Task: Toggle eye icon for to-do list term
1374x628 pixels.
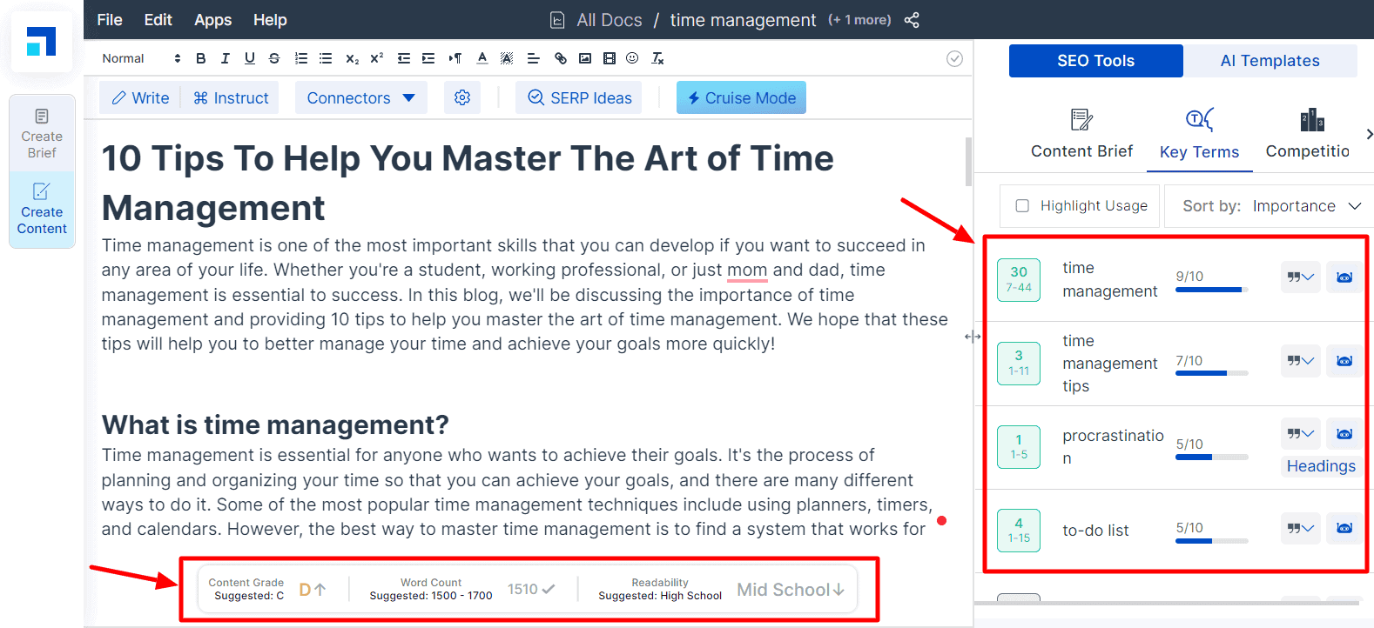Action: click(x=1344, y=528)
